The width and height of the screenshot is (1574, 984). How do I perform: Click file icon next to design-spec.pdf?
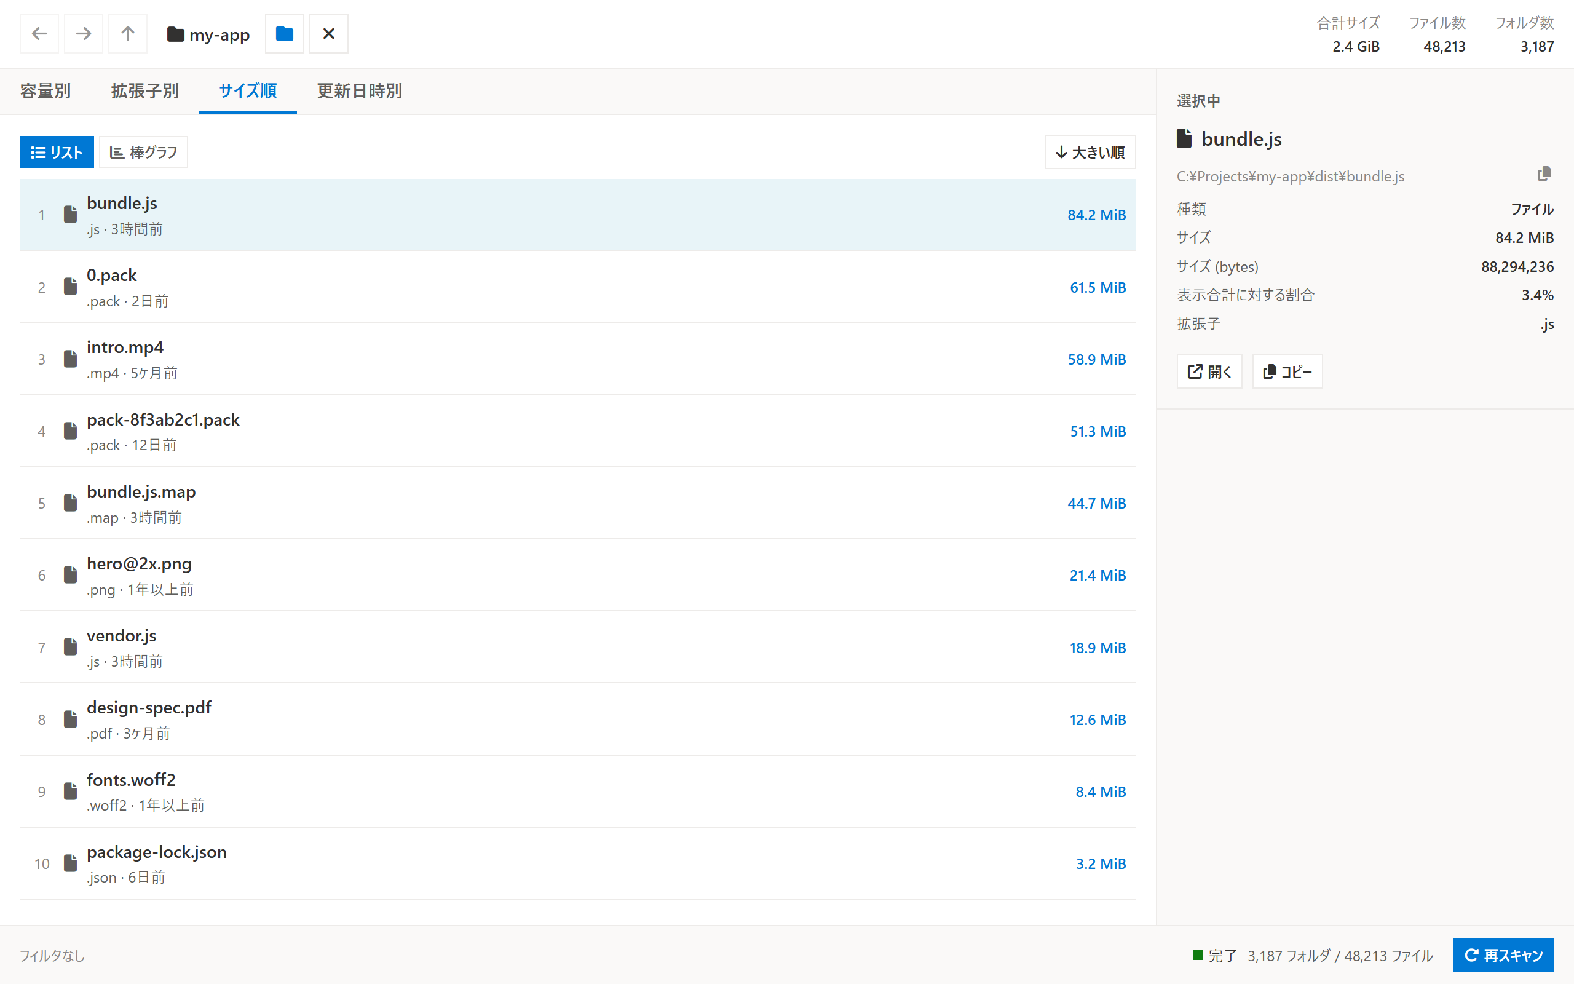[70, 719]
